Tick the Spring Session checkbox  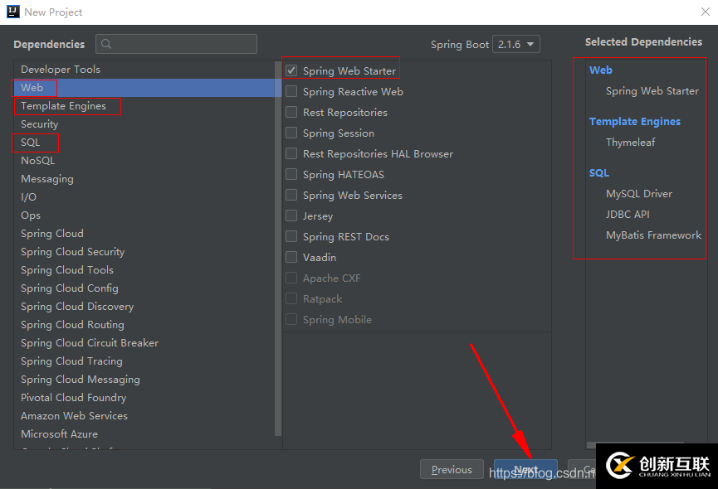click(x=291, y=133)
